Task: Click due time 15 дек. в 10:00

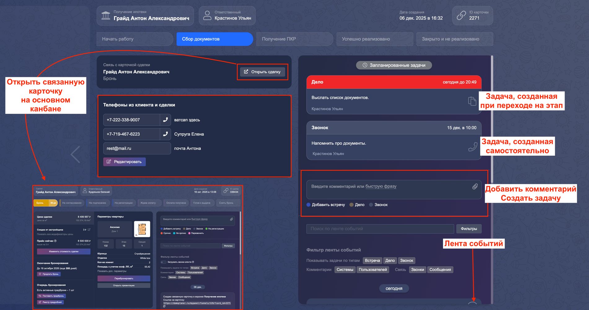Action: [x=462, y=128]
